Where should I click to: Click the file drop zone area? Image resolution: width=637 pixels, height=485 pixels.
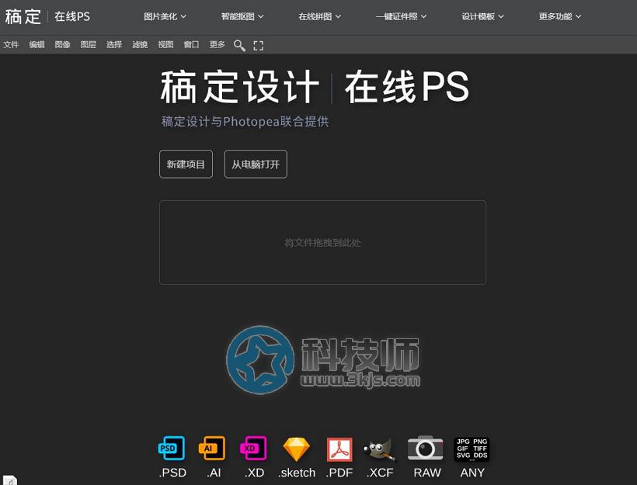coord(322,242)
